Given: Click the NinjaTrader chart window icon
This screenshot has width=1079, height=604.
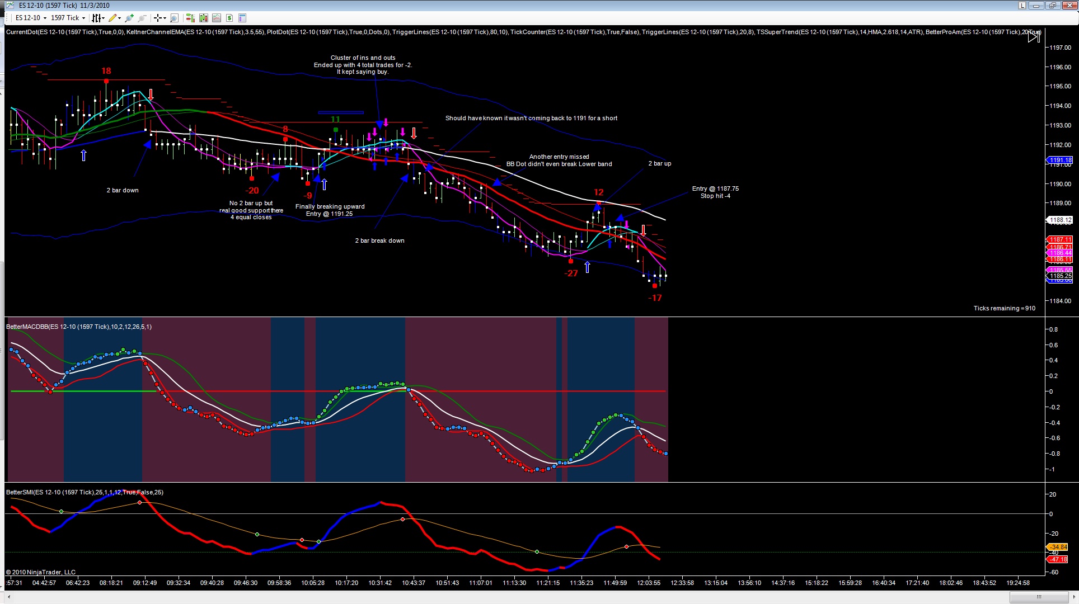Looking at the screenshot, I should pos(10,6).
